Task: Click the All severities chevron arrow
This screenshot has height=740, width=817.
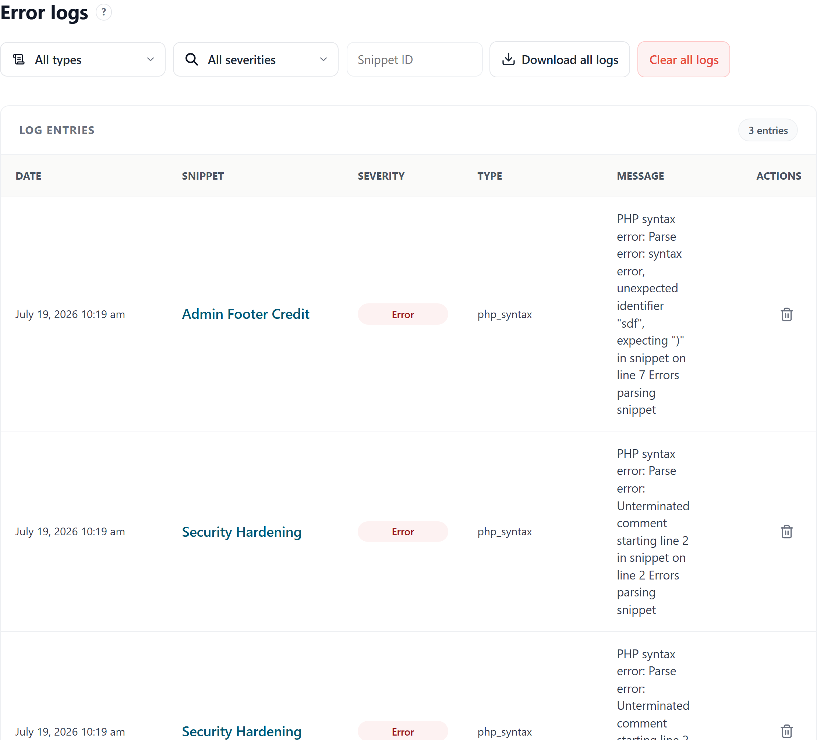Action: (x=323, y=60)
